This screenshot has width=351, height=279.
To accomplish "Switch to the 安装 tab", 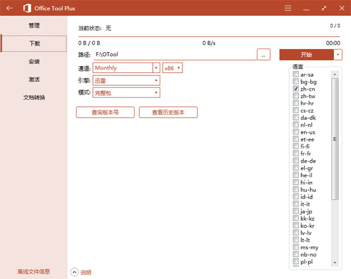I will [34, 61].
